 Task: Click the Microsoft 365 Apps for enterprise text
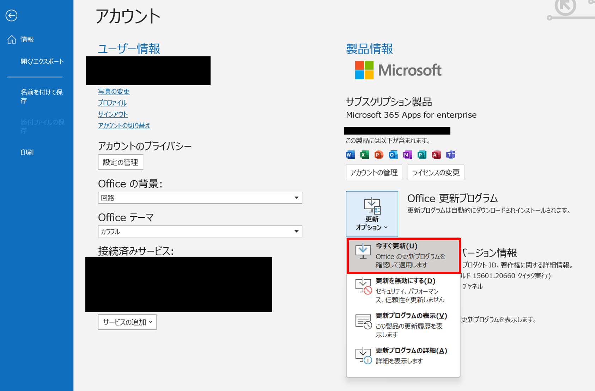411,115
